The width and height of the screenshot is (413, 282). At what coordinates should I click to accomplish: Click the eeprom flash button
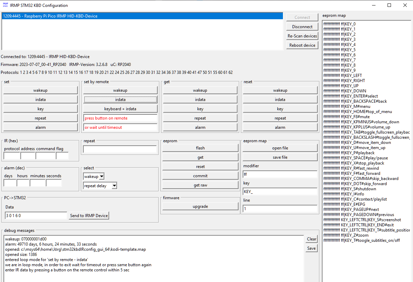pyautogui.click(x=200, y=148)
